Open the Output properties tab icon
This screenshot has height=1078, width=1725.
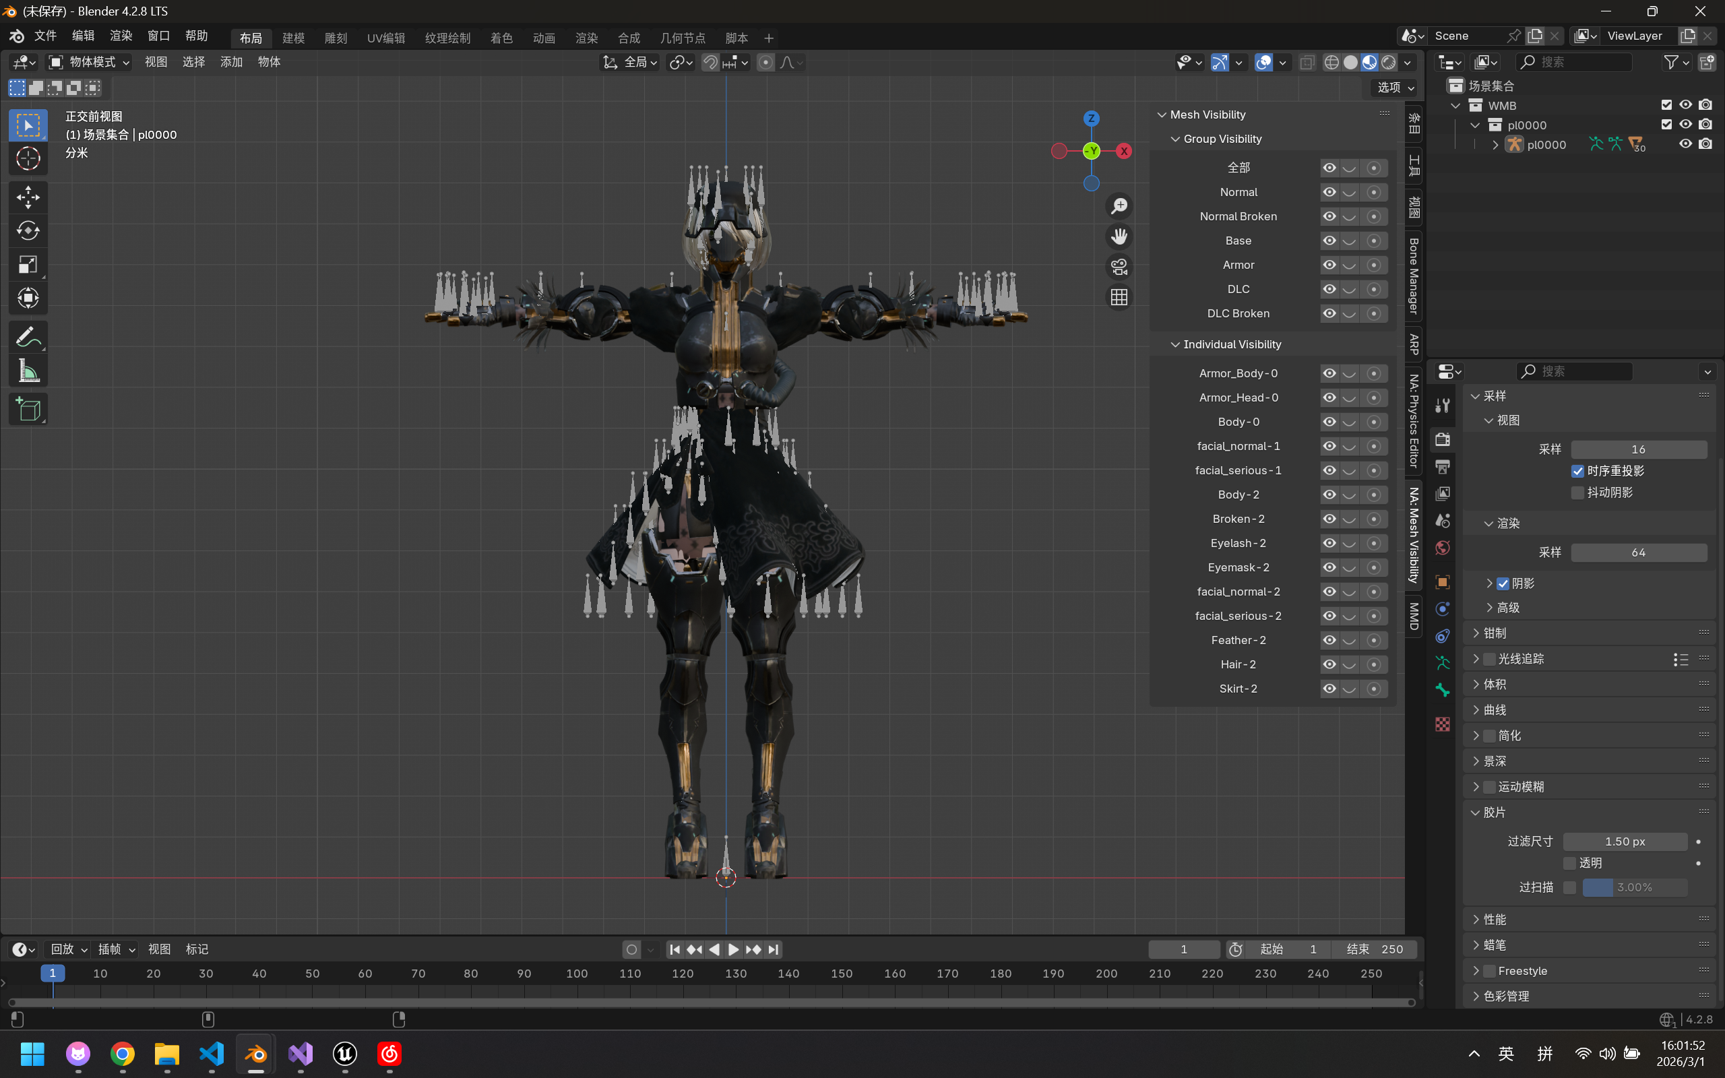1443,467
